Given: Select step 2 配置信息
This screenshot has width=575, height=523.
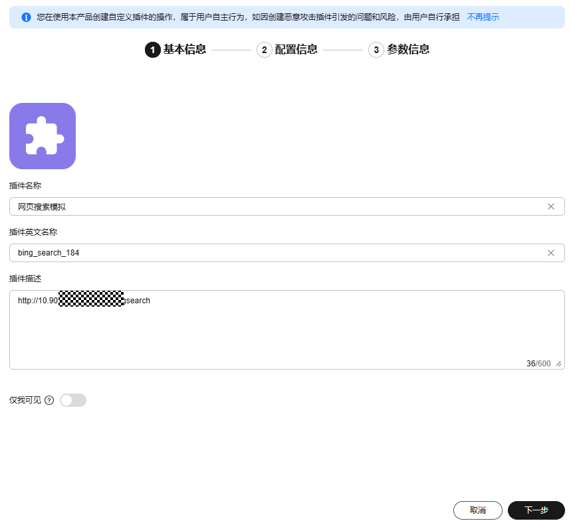Looking at the screenshot, I should tap(287, 49).
